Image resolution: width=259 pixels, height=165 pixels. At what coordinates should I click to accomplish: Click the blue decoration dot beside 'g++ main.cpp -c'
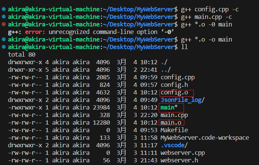[3, 17]
